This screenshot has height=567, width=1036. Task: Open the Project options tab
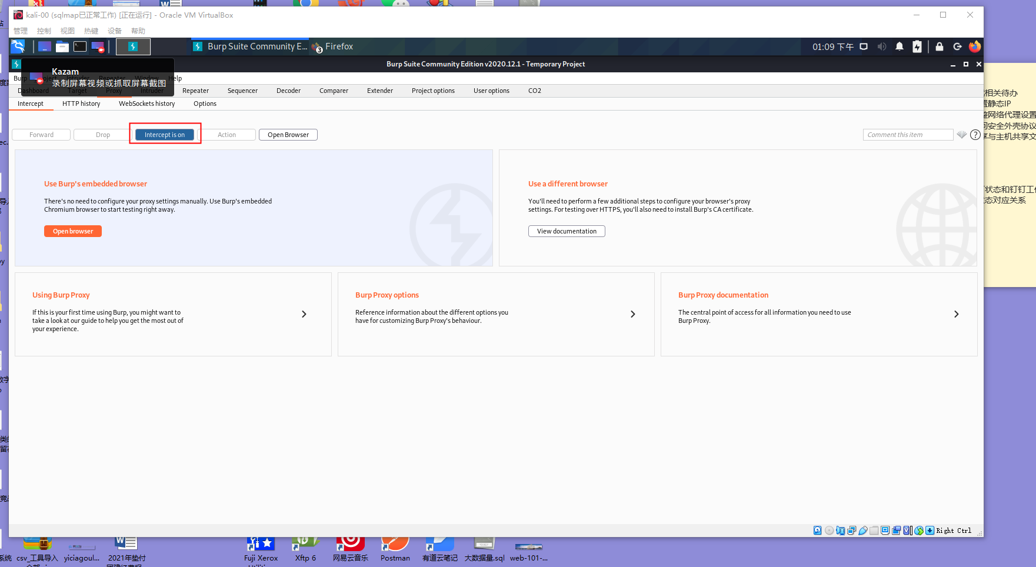(433, 91)
